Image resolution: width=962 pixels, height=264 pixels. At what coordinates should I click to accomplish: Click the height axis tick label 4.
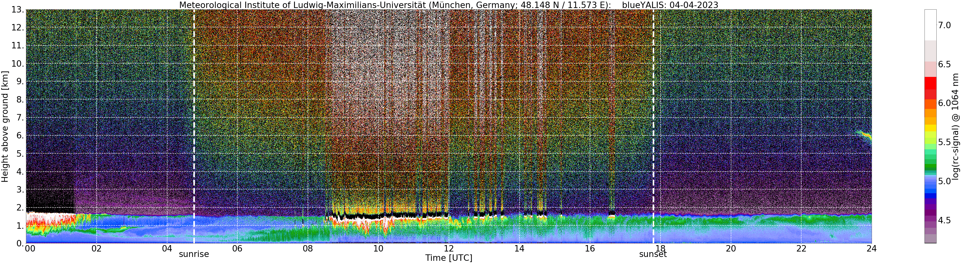(x=20, y=171)
